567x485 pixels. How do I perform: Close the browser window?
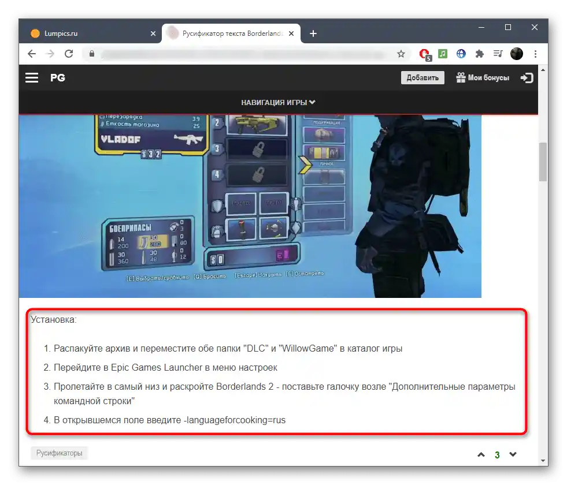tap(535, 28)
